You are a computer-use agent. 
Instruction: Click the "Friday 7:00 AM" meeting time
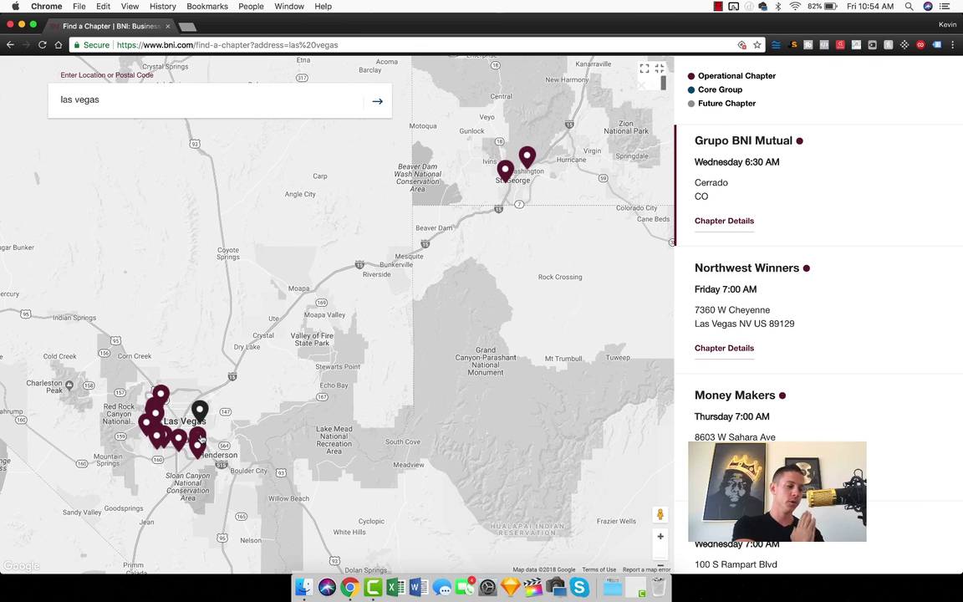(726, 289)
